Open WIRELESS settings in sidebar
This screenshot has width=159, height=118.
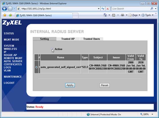(10, 49)
